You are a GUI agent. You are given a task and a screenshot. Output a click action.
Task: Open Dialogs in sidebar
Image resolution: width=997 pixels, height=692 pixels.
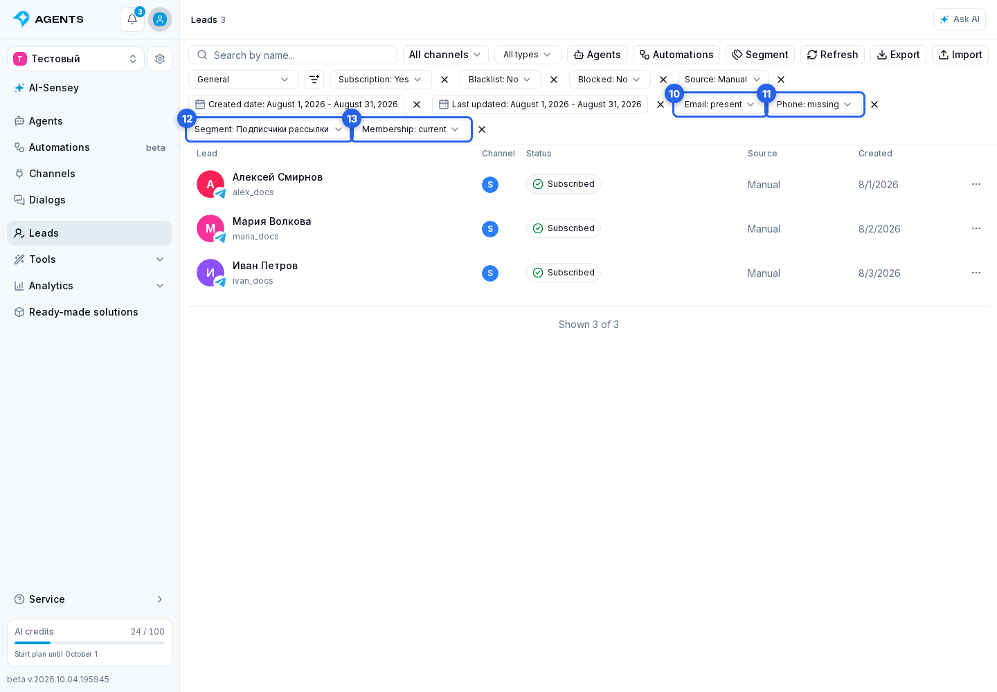tap(89, 200)
